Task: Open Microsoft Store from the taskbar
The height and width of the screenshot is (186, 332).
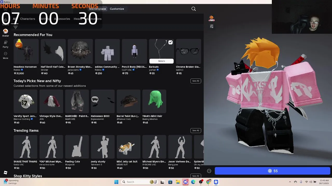Action: click(x=170, y=182)
